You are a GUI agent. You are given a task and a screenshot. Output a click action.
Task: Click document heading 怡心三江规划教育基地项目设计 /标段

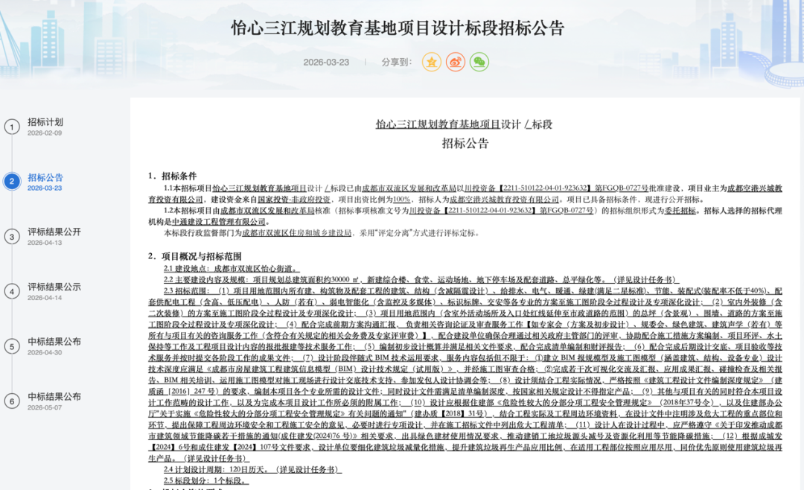[464, 124]
